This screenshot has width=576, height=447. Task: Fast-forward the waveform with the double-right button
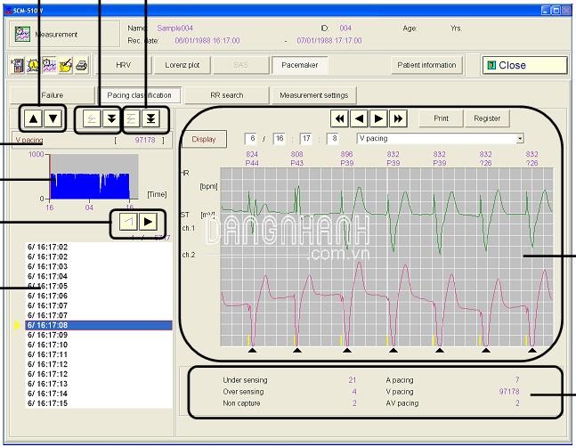398,118
